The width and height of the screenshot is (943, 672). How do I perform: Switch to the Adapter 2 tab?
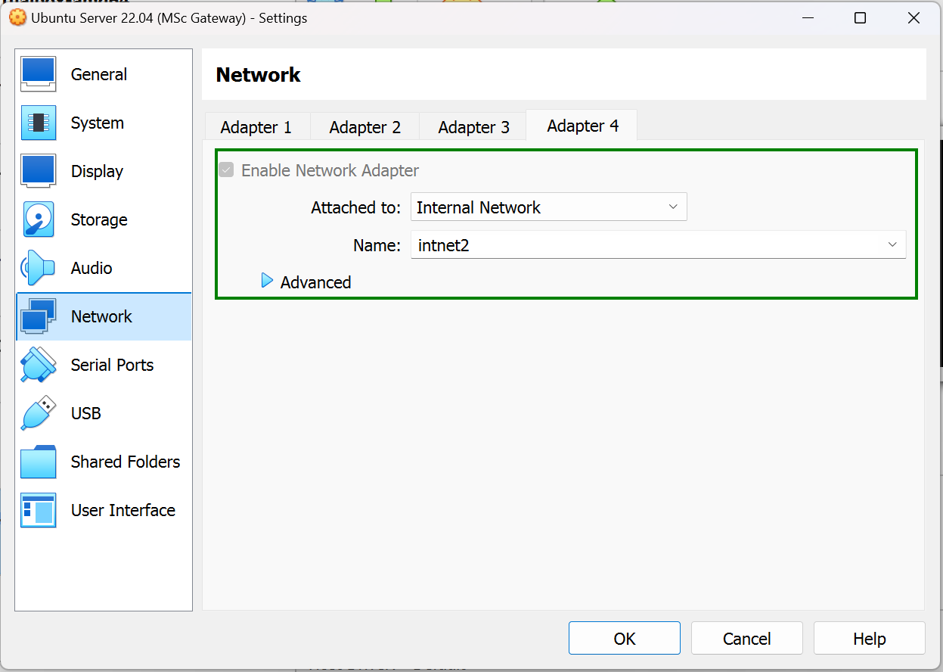[x=365, y=127]
